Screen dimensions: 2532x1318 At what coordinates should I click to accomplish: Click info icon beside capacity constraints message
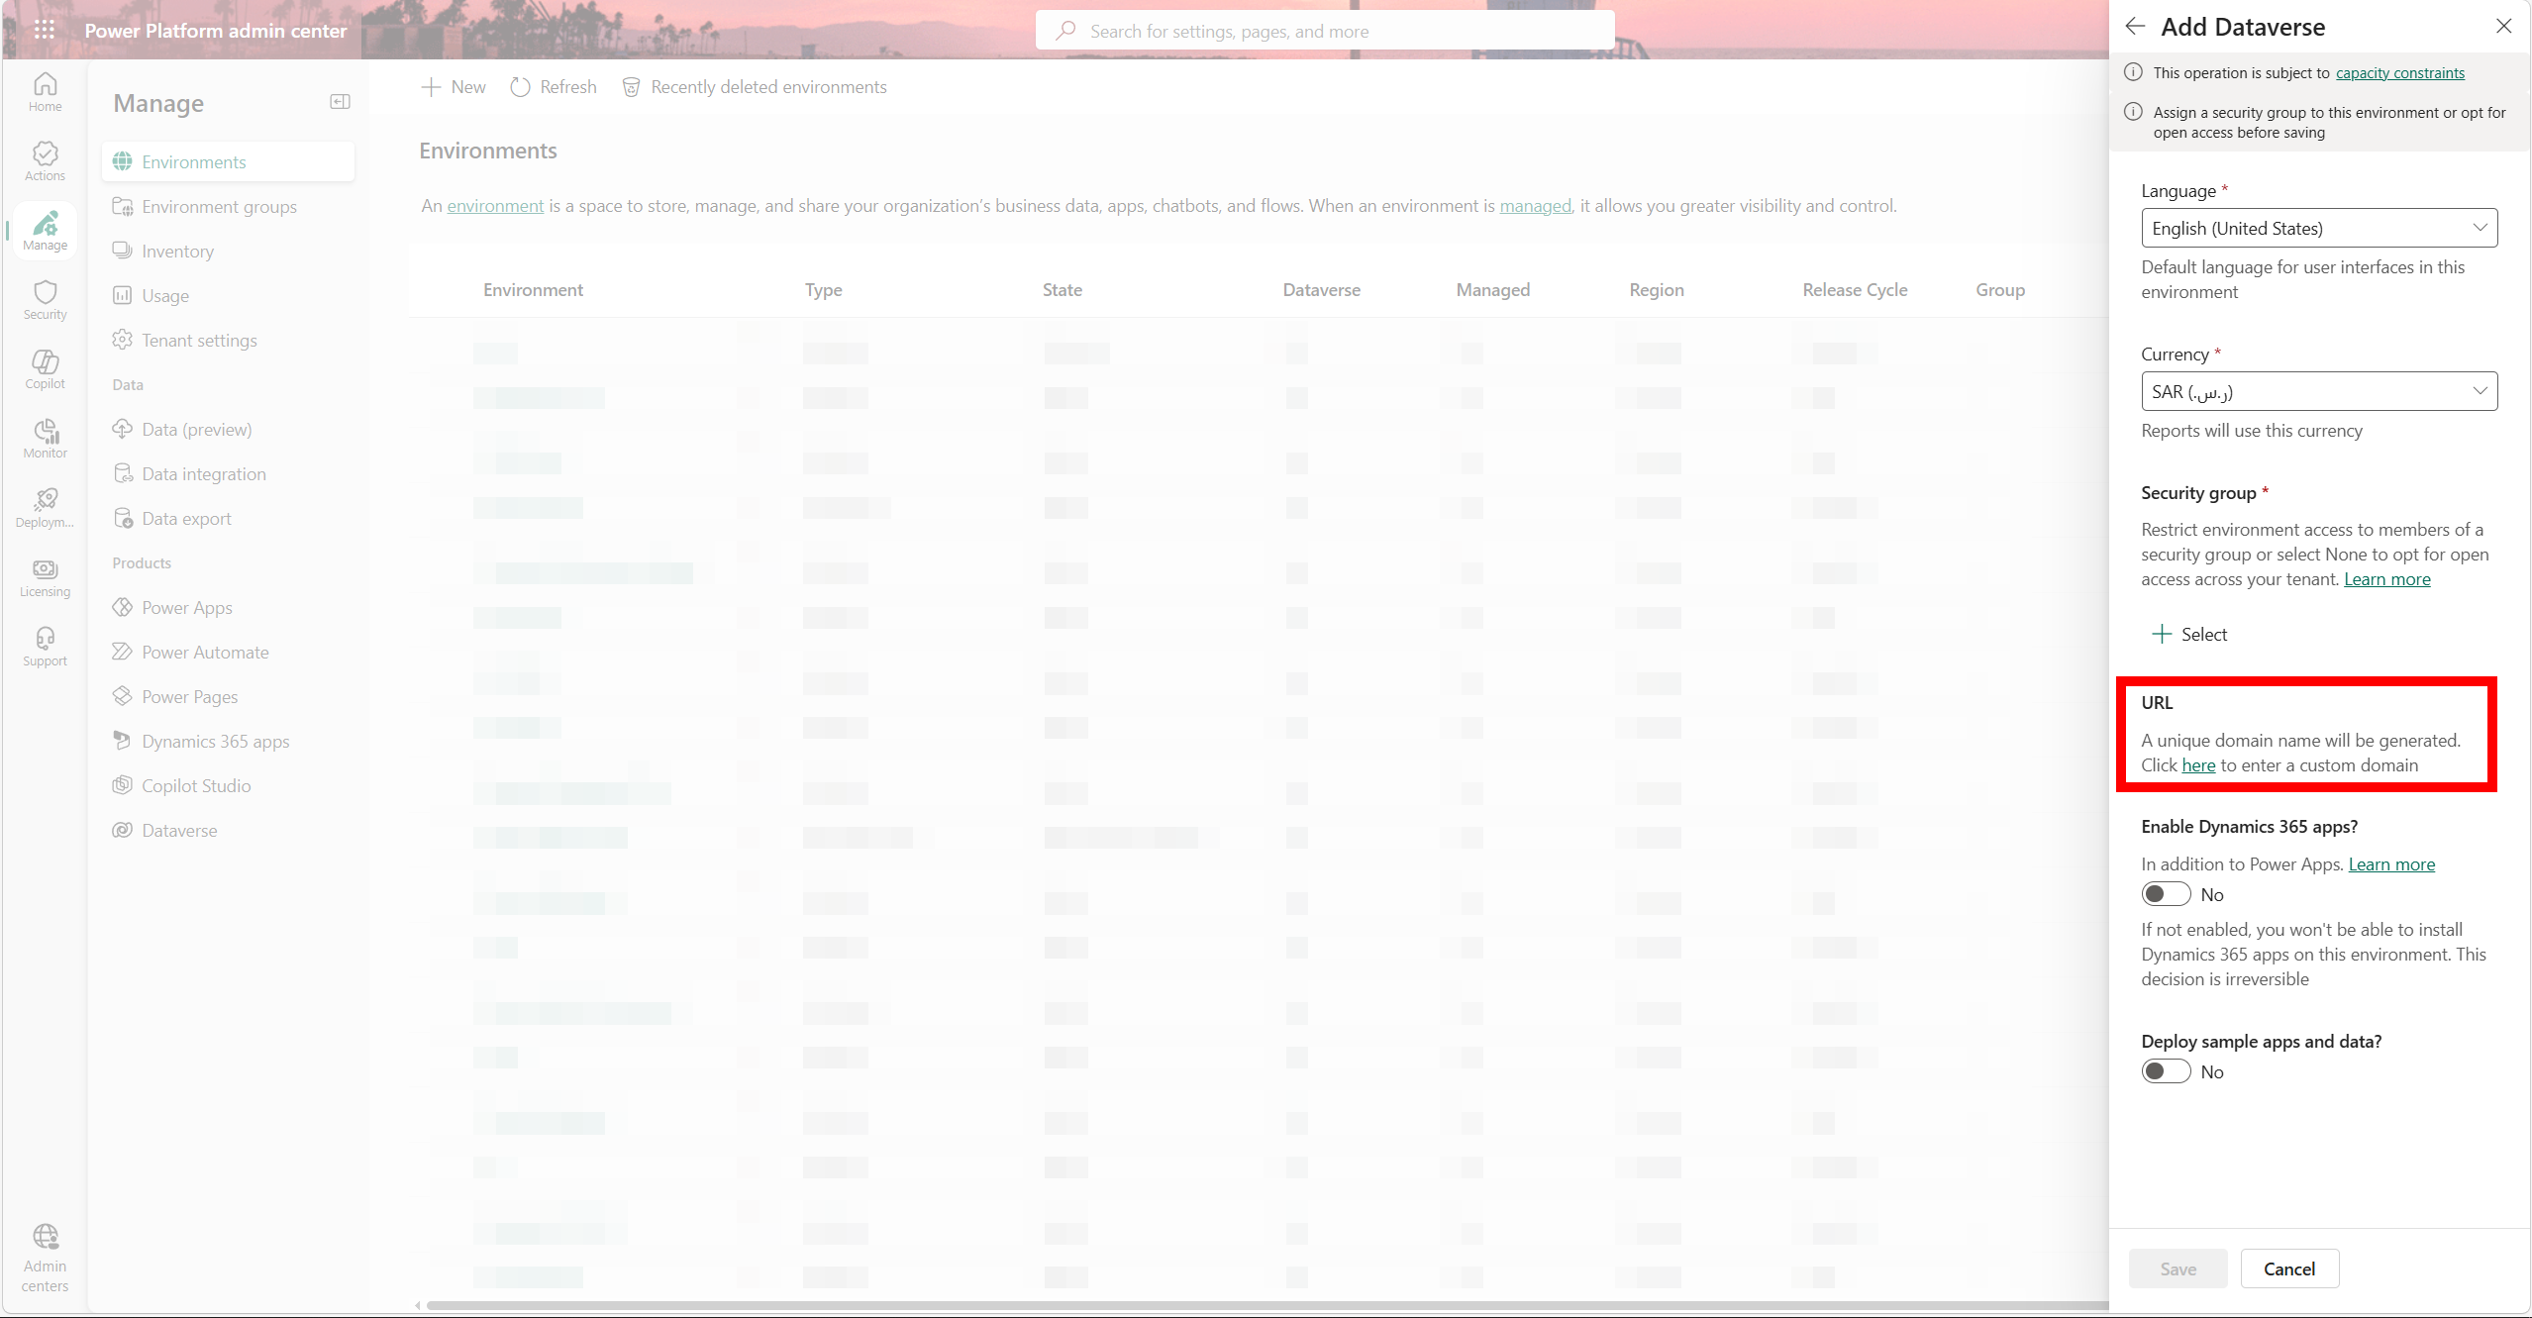pos(2133,72)
